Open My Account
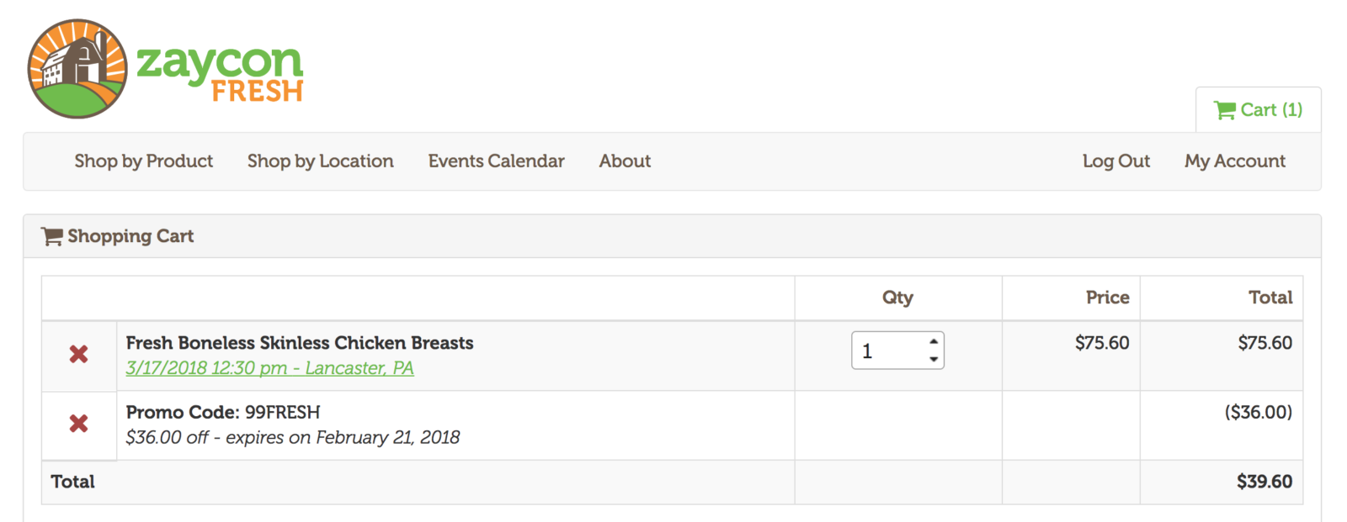 point(1234,161)
